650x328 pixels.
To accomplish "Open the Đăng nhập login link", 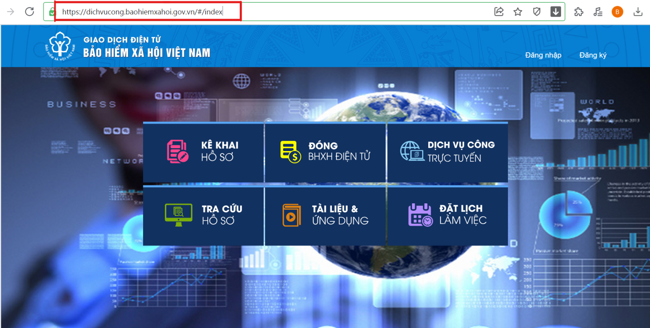I will (x=543, y=55).
